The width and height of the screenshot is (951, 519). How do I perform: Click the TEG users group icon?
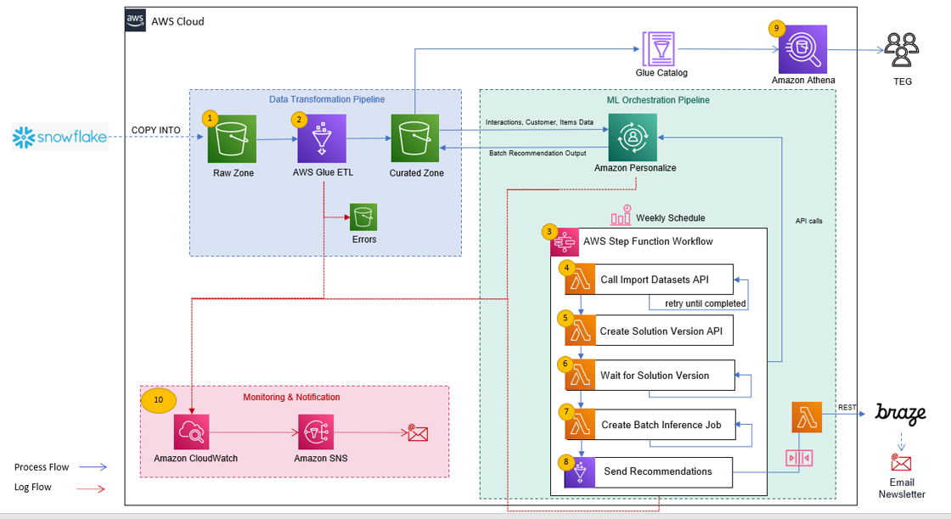[x=901, y=49]
